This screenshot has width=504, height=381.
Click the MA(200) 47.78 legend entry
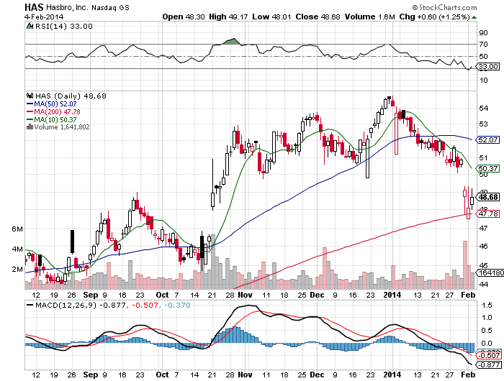tap(57, 111)
